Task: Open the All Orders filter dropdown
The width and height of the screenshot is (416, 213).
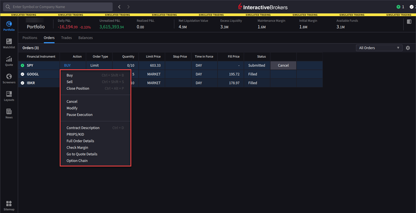Action: point(379,48)
